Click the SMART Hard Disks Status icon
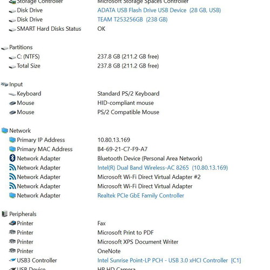The width and height of the screenshot is (270, 270). (12, 30)
